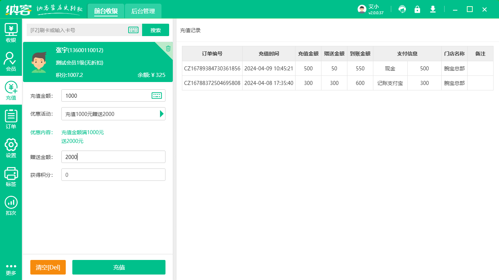The height and width of the screenshot is (280, 499).
Task: Click the 550 到账金额 cell
Action: [360, 68]
